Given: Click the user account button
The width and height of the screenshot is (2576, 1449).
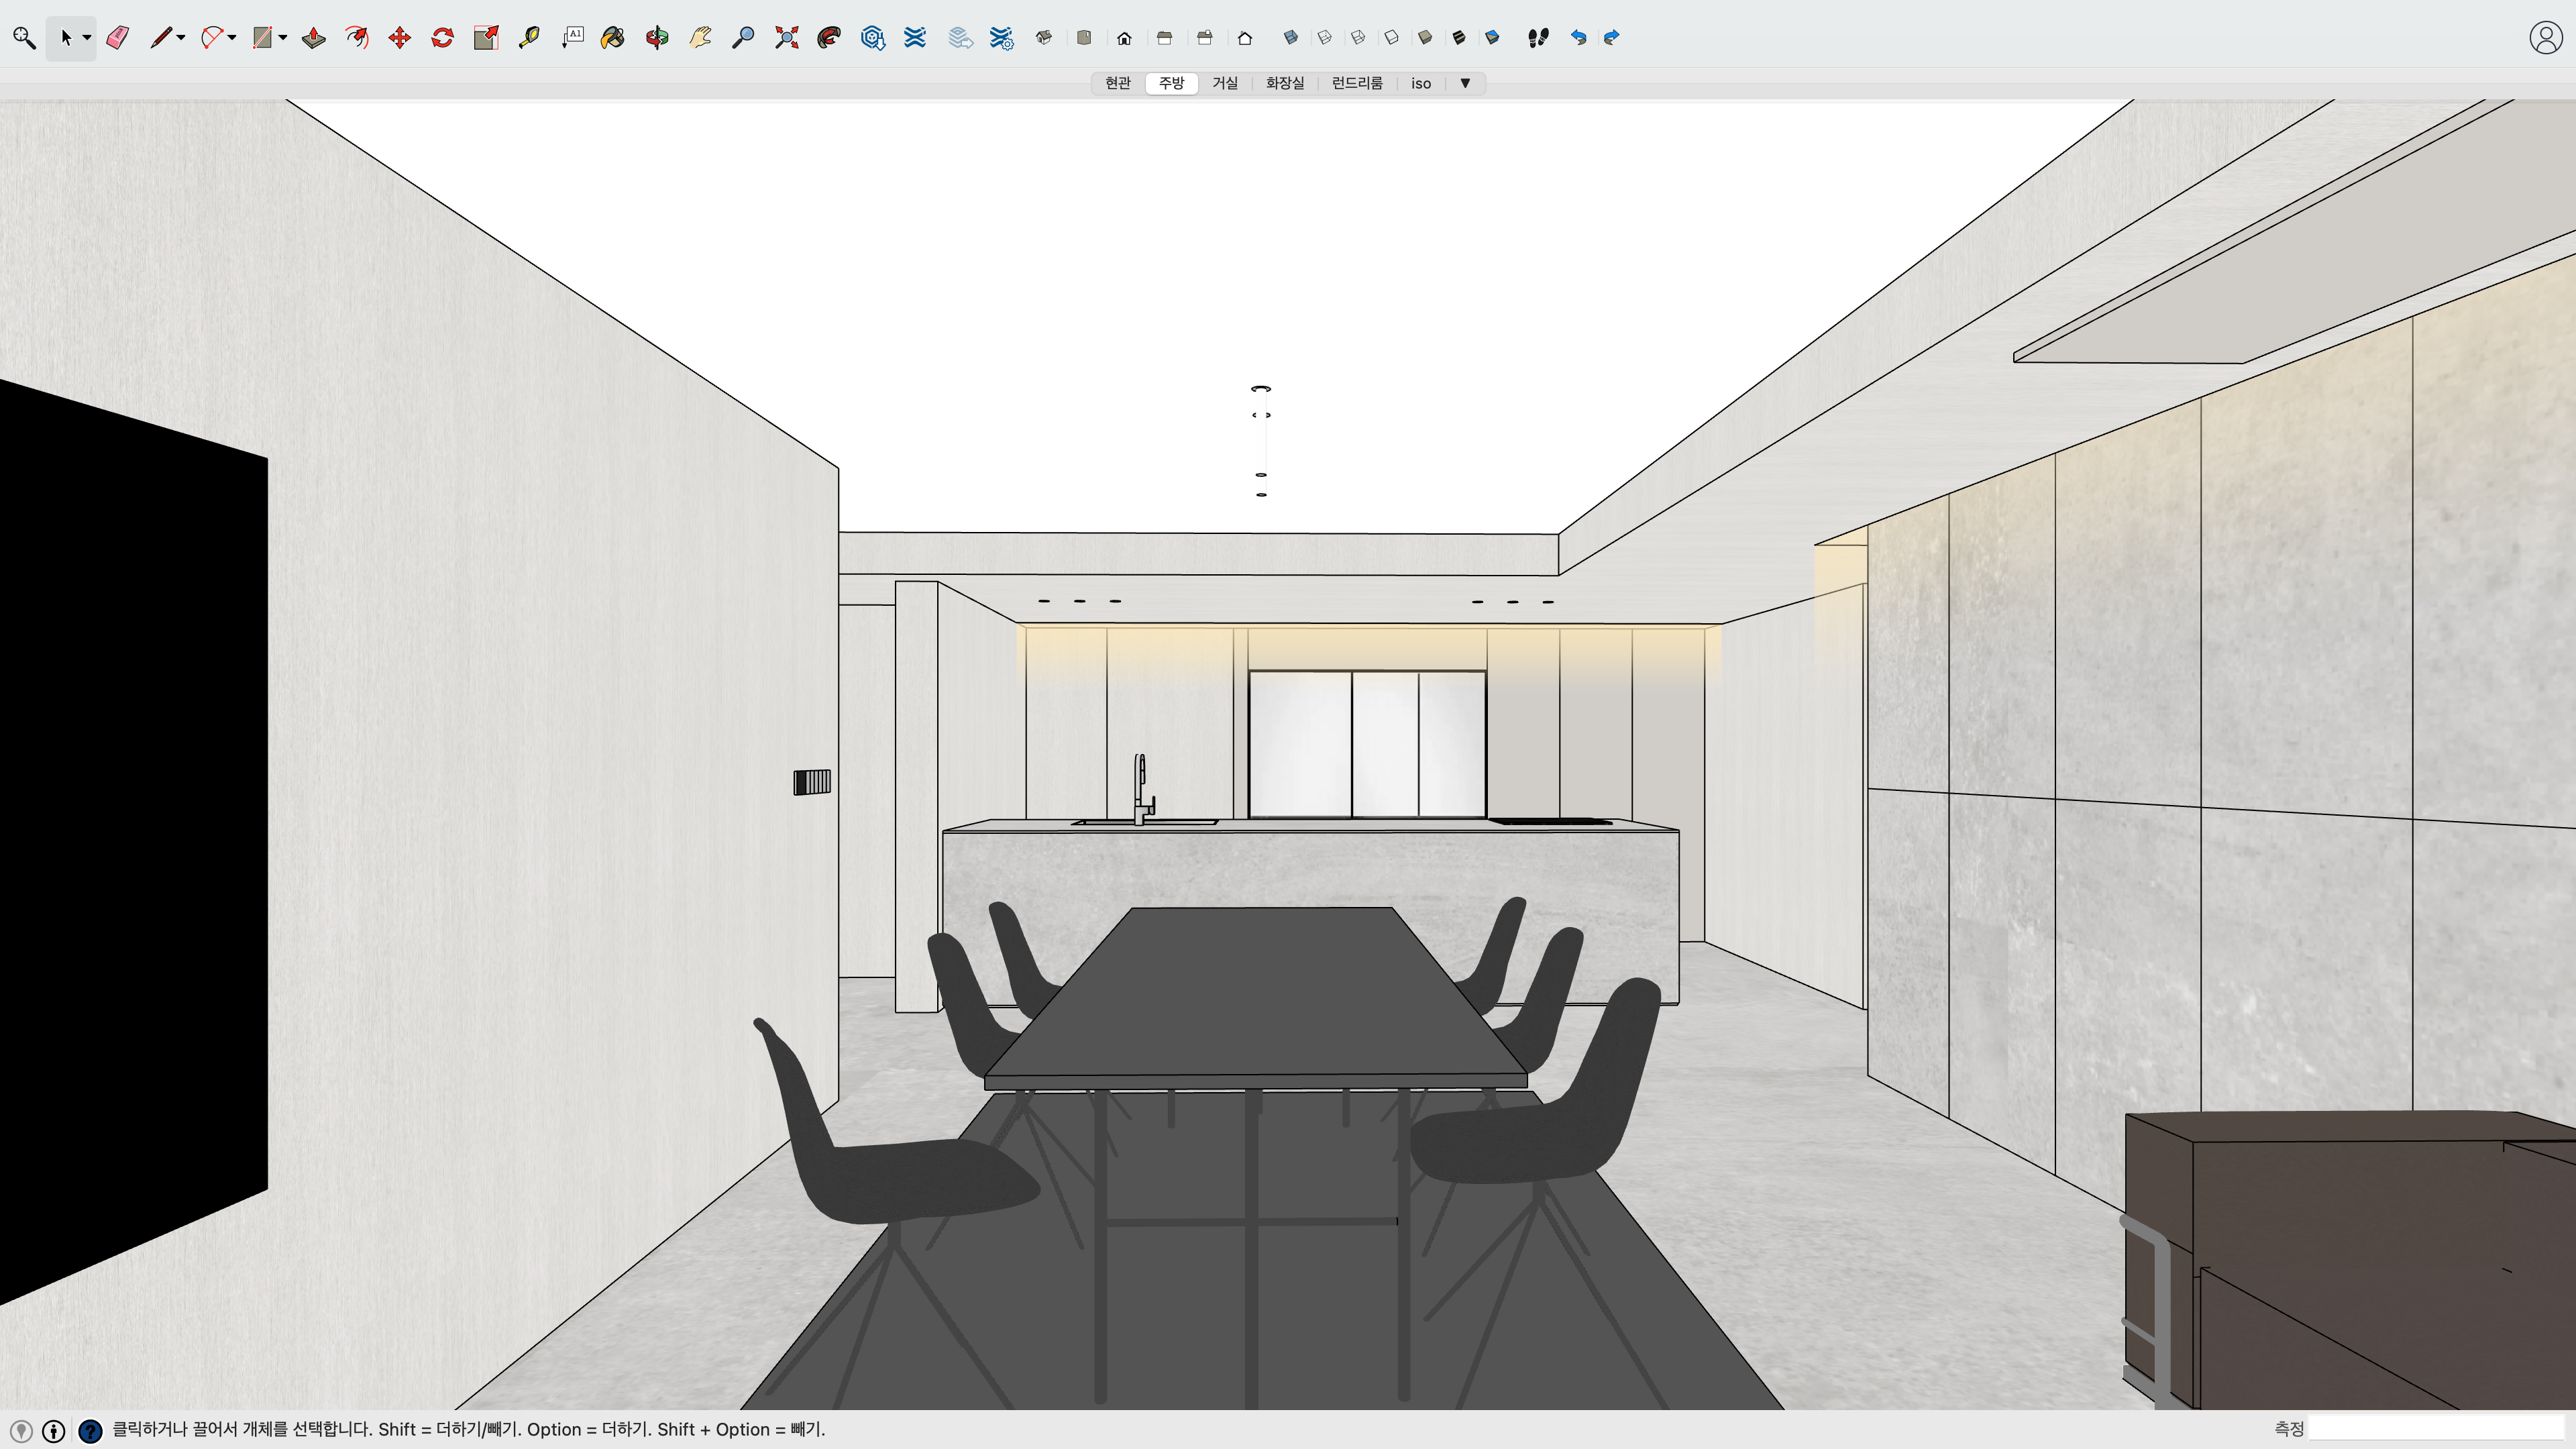Looking at the screenshot, I should pos(2545,38).
